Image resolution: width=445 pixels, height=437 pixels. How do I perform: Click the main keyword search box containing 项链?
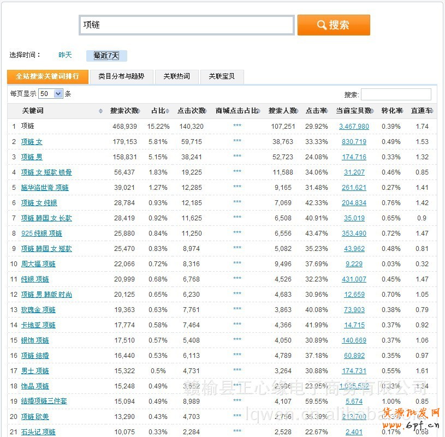(186, 25)
